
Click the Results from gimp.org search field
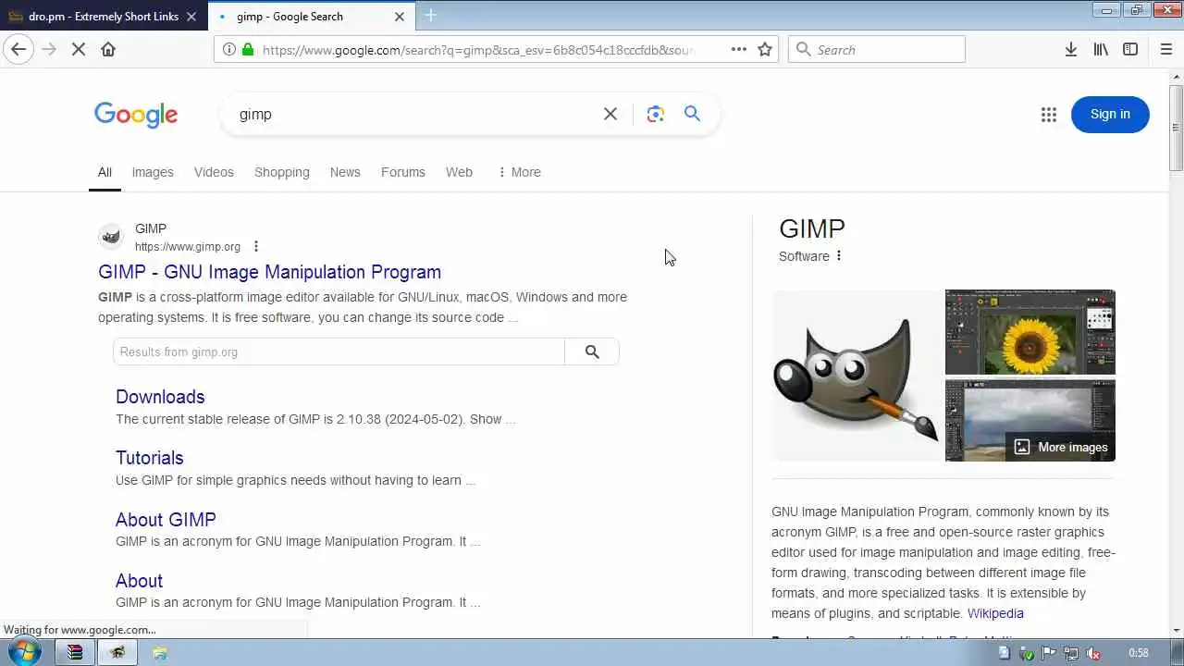[339, 351]
